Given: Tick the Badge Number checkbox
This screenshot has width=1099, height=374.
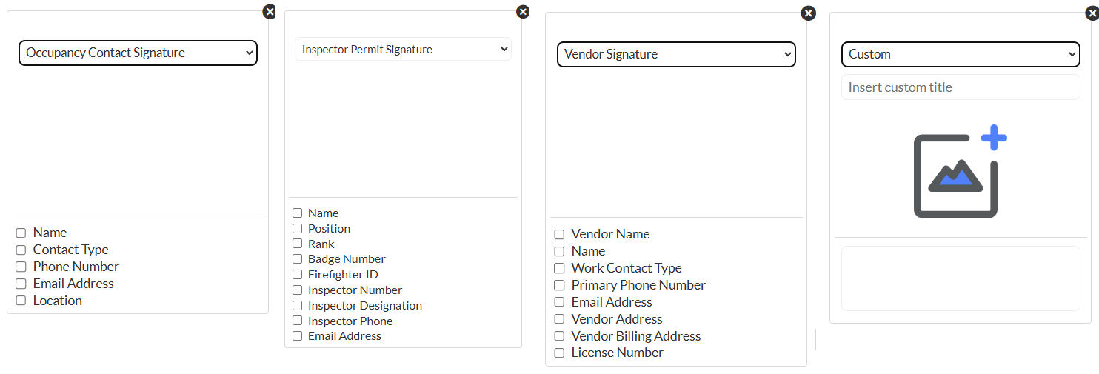Looking at the screenshot, I should [297, 259].
